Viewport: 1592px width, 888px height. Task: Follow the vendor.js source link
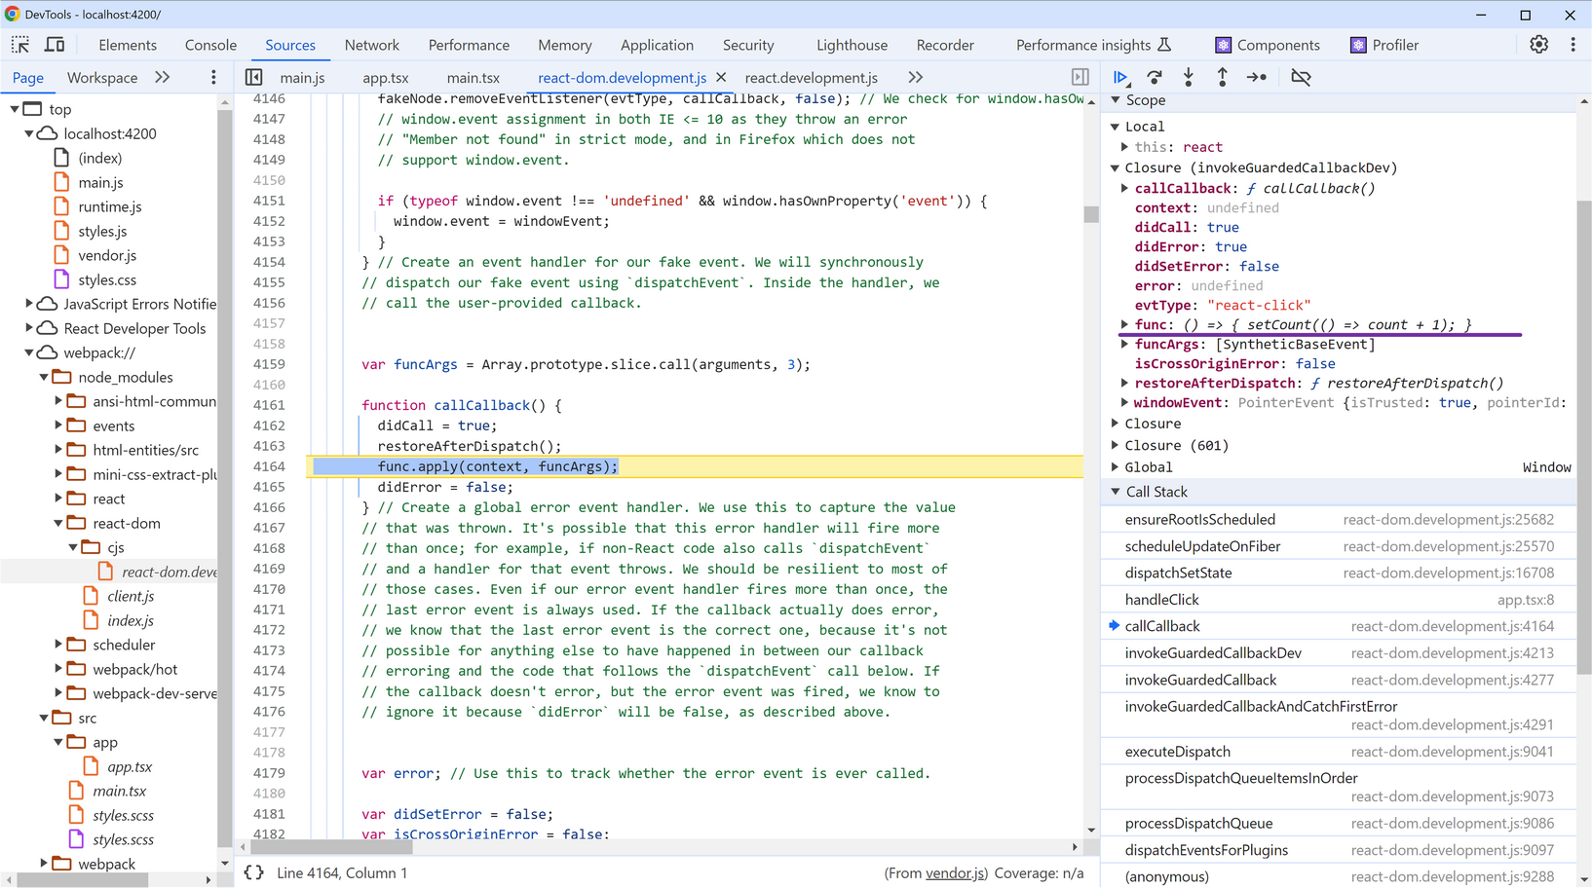955,873
